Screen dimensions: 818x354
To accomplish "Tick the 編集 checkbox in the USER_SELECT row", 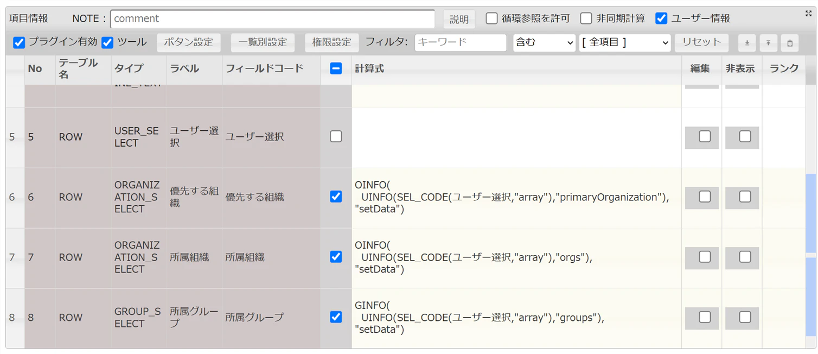I will click(705, 136).
